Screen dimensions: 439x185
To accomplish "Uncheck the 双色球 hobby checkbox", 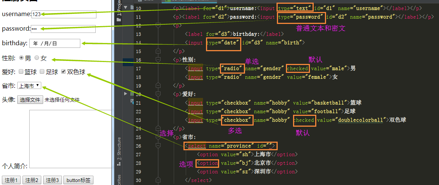I will tap(63, 71).
